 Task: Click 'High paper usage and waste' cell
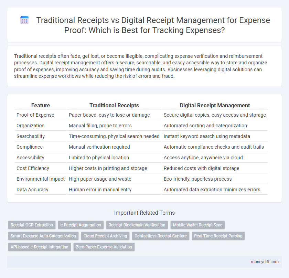tap(100, 179)
